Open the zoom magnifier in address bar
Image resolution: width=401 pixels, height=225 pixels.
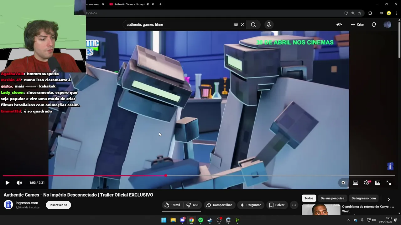tap(353, 13)
